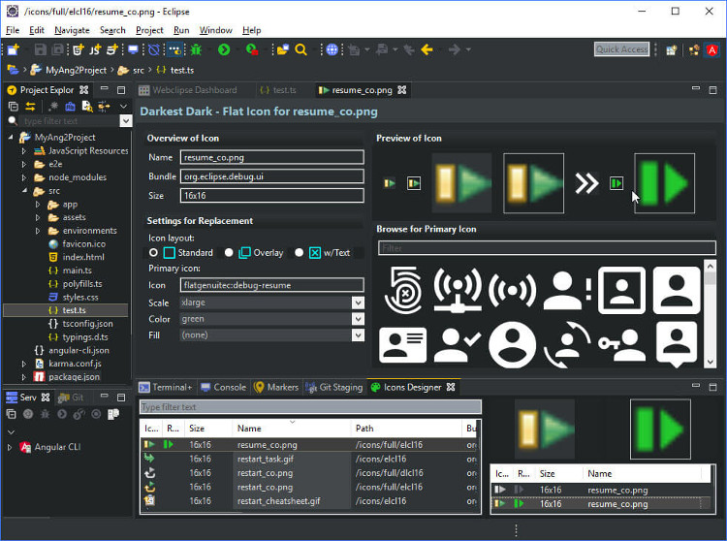Click the Open Type toolbar icon
727x541 pixels.
(x=282, y=49)
